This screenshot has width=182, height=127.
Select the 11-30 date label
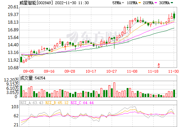tap(174, 71)
